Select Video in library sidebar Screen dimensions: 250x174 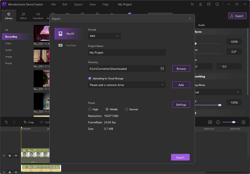pyautogui.click(x=8, y=43)
